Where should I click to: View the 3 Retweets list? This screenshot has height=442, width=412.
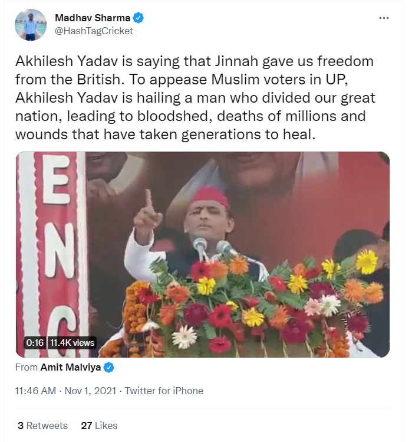[42, 425]
